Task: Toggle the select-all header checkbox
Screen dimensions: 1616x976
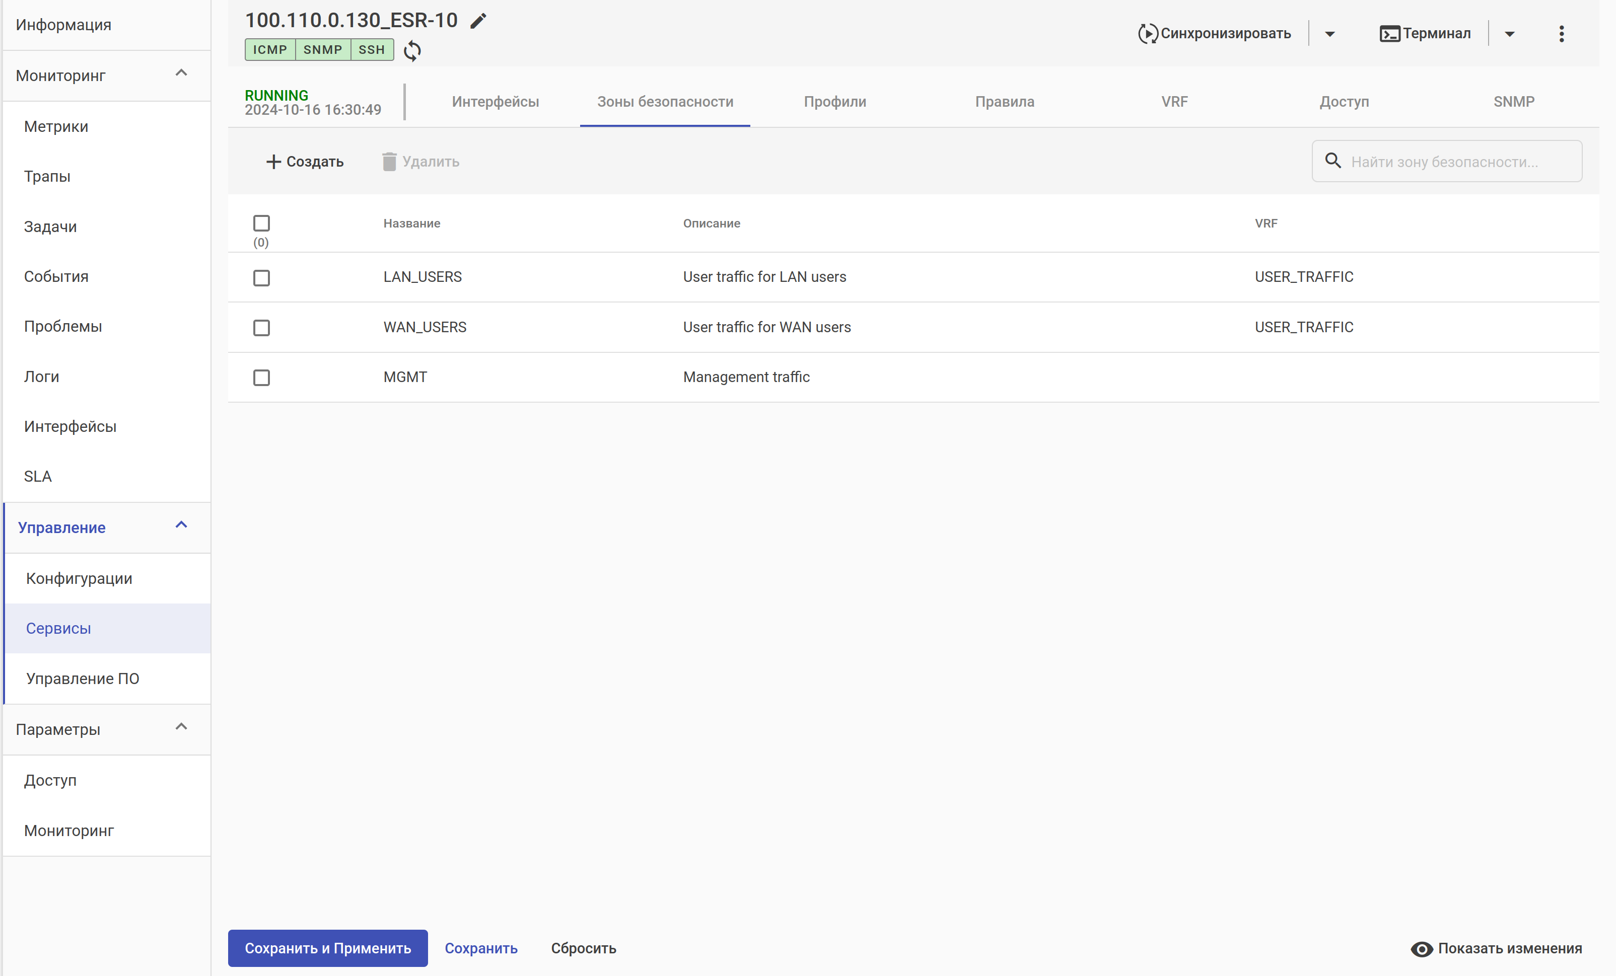Action: 261,223
